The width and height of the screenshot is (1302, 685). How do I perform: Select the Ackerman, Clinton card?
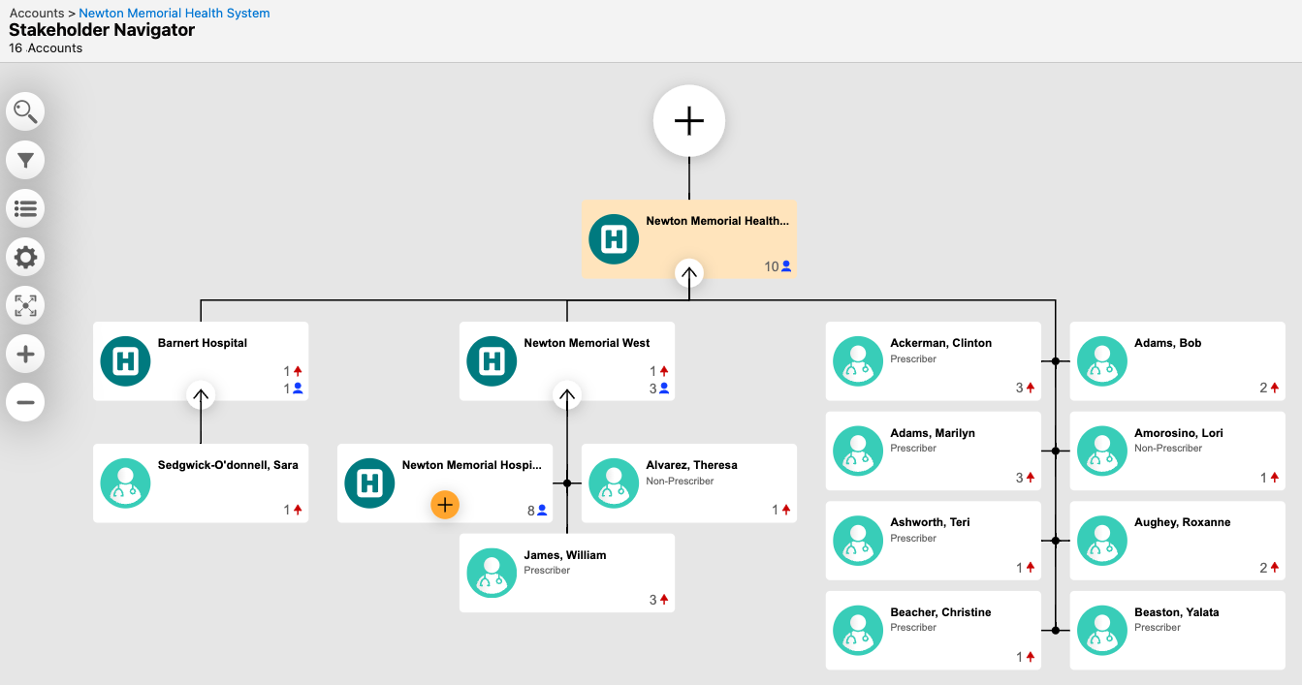(x=933, y=361)
